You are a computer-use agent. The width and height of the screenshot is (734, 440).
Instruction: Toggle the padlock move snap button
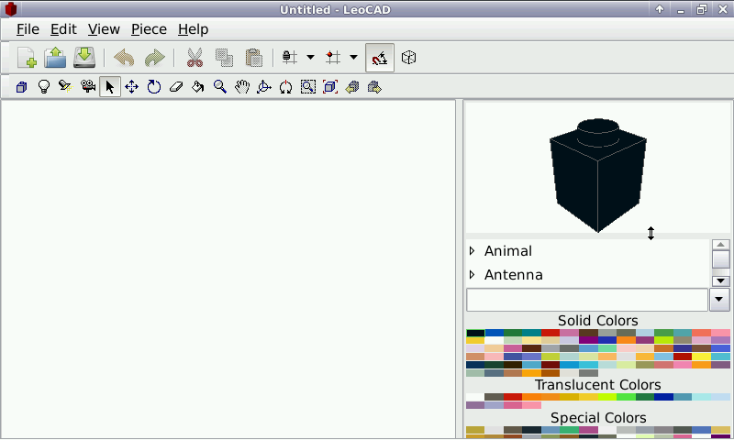pyautogui.click(x=289, y=58)
